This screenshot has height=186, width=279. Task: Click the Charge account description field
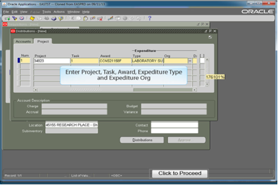(x=74, y=106)
